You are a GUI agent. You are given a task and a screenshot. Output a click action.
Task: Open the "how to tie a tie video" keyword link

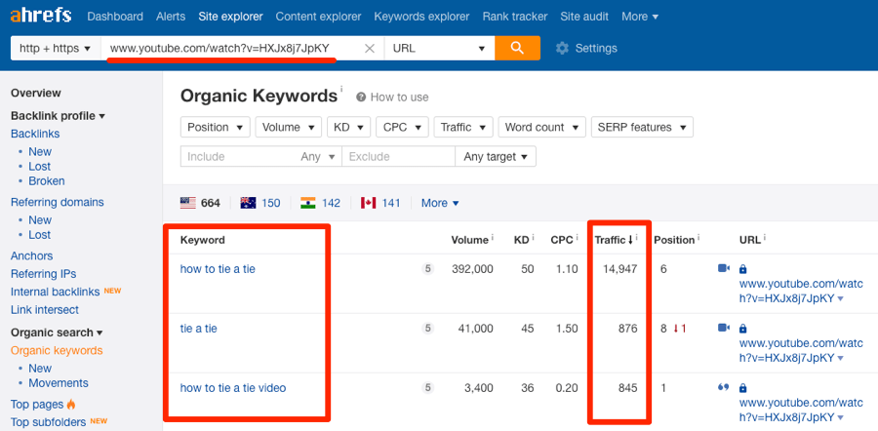[x=233, y=388]
